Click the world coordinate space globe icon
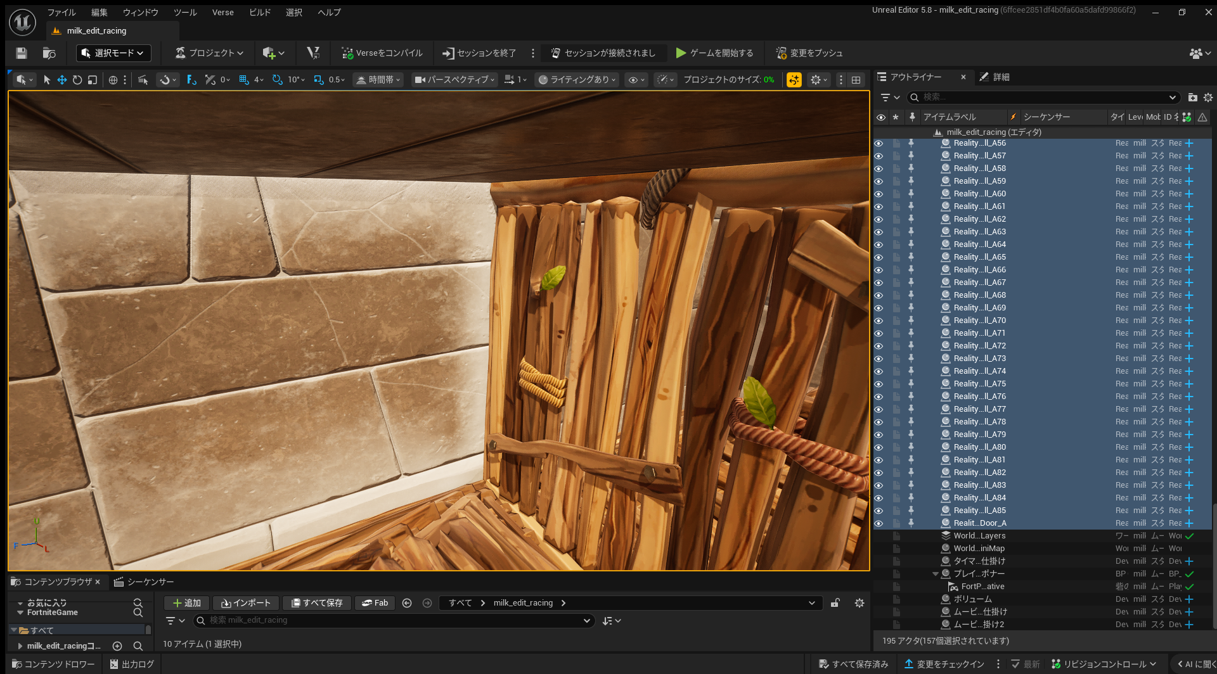 (x=113, y=80)
